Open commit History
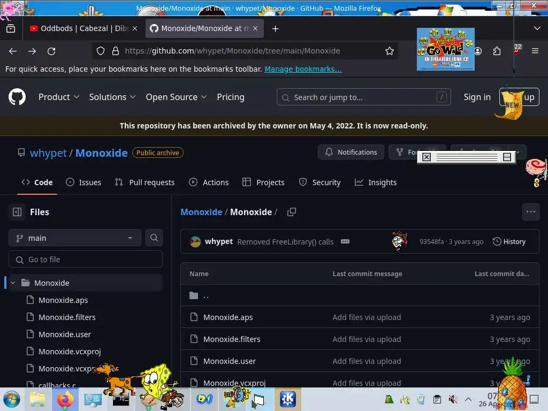 coord(509,241)
